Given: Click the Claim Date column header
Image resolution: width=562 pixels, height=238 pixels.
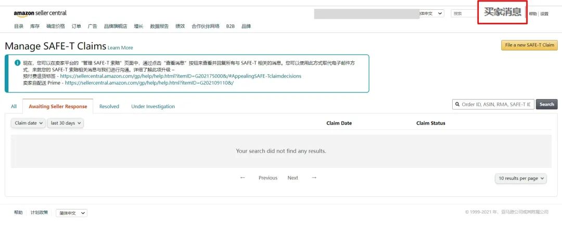Looking at the screenshot, I should point(339,123).
